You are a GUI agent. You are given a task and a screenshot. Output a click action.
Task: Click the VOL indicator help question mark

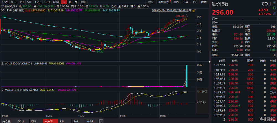pyautogui.click(x=3, y=63)
